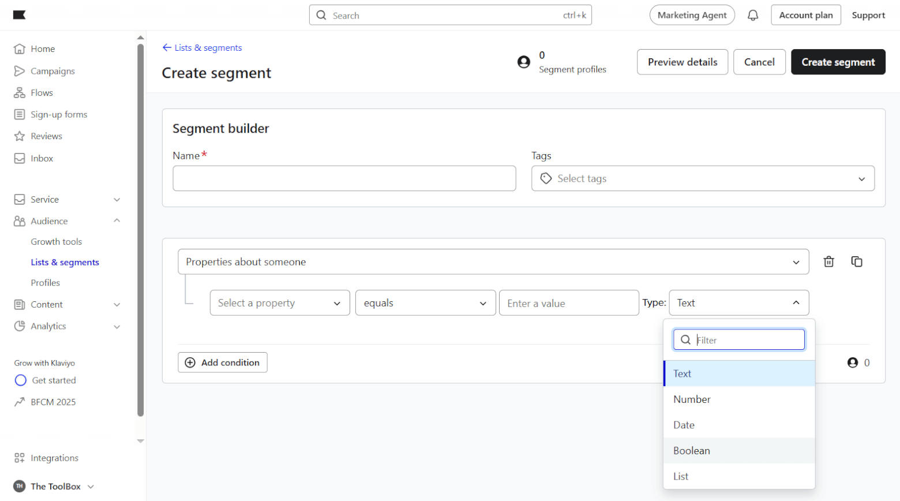This screenshot has width=900, height=501.
Task: Open the equals operator dropdown
Action: coord(425,303)
